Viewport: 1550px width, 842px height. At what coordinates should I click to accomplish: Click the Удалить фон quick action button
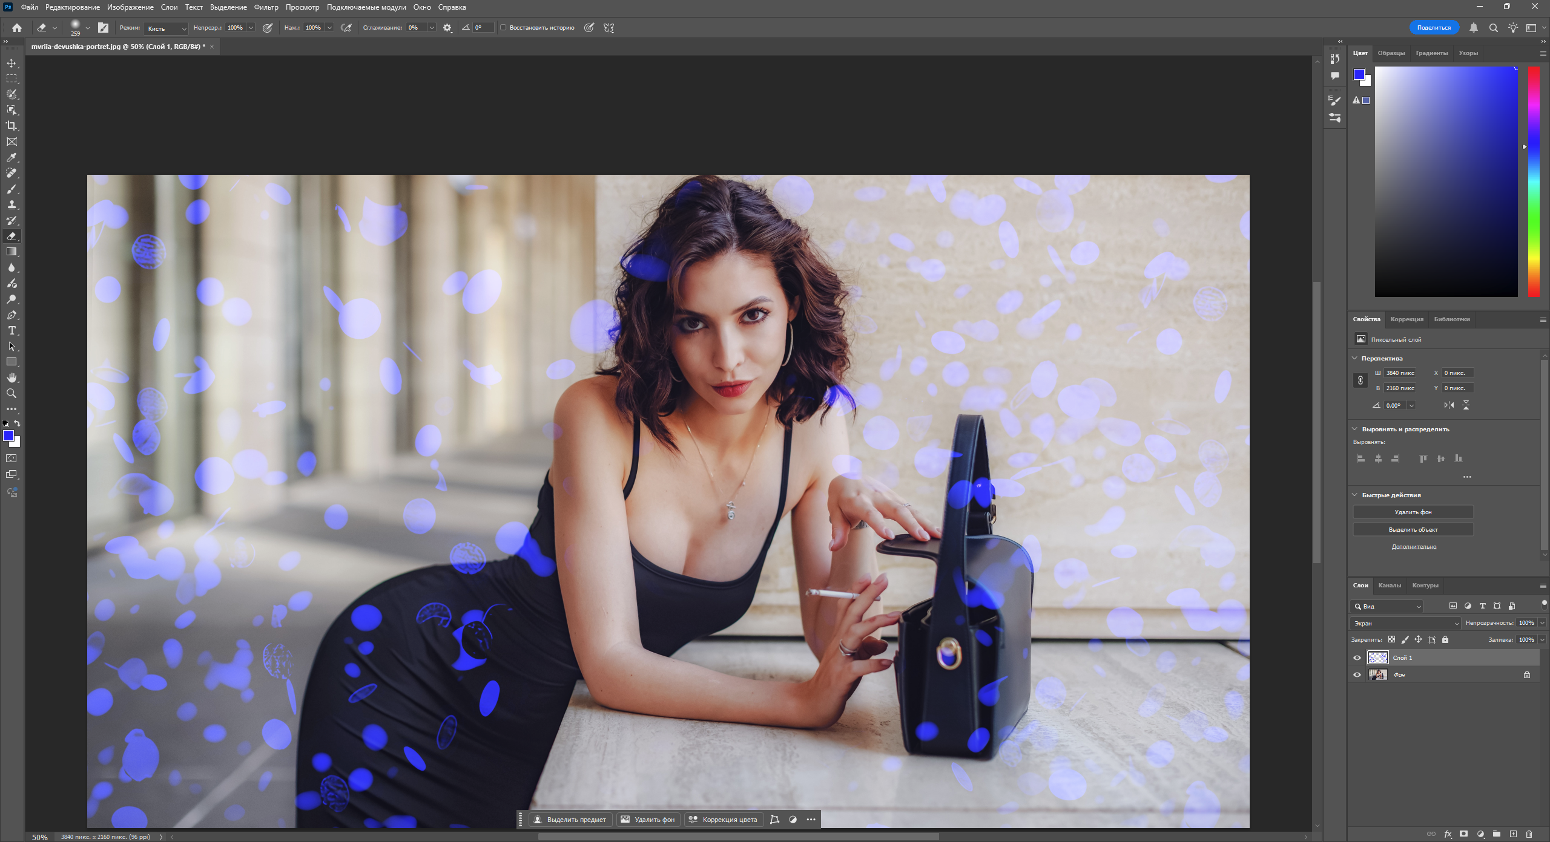coord(1413,512)
